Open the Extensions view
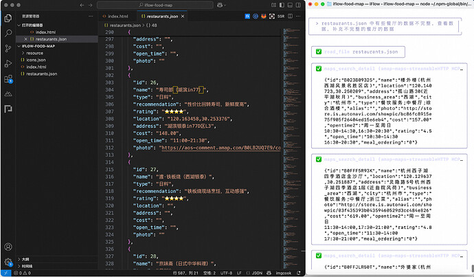 8,80
